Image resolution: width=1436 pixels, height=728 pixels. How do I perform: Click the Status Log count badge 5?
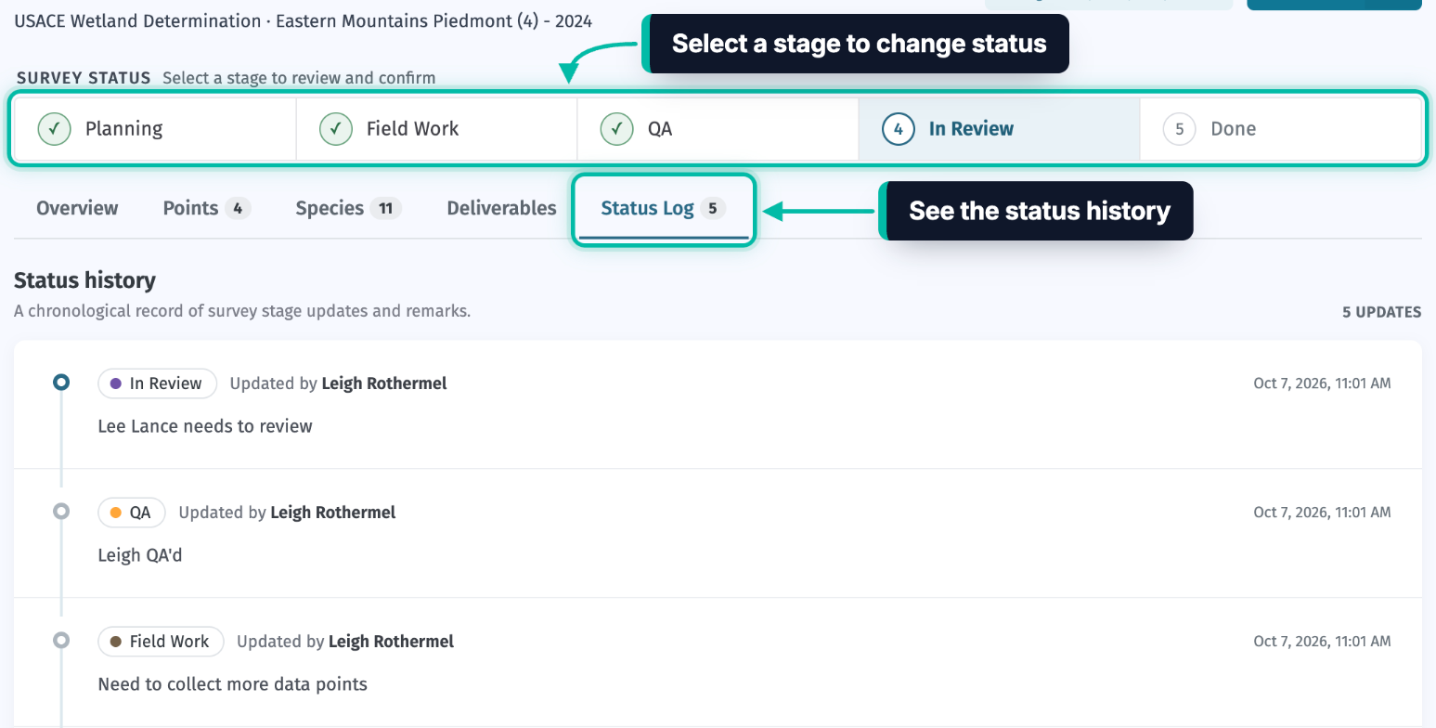712,209
